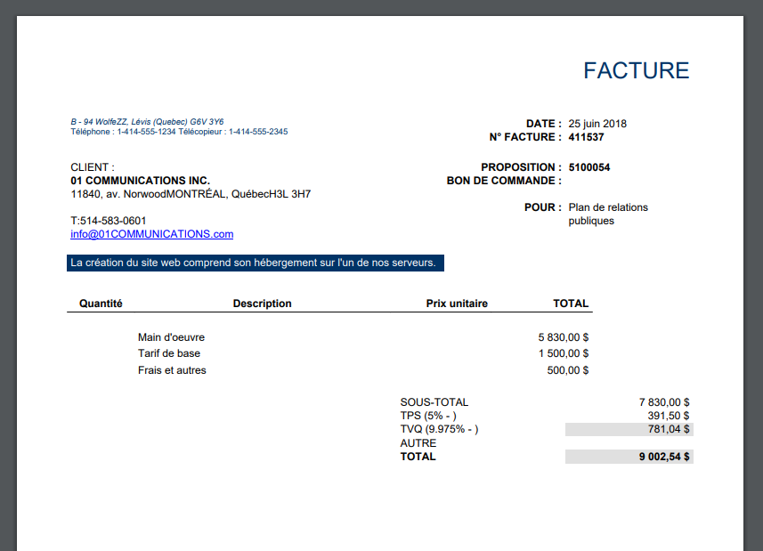Select the Tarif de base line item
763x551 pixels.
click(x=168, y=353)
